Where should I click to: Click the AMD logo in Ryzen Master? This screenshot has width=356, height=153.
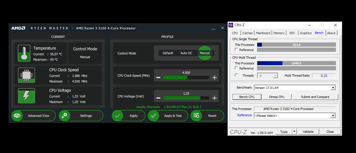point(18,28)
